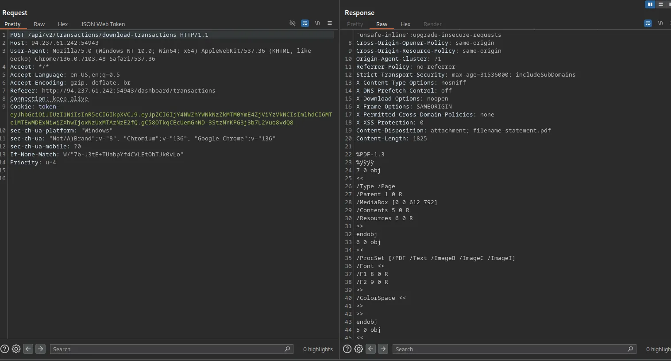Click the Response '0 highlights' label
The width and height of the screenshot is (671, 361).
click(658, 349)
